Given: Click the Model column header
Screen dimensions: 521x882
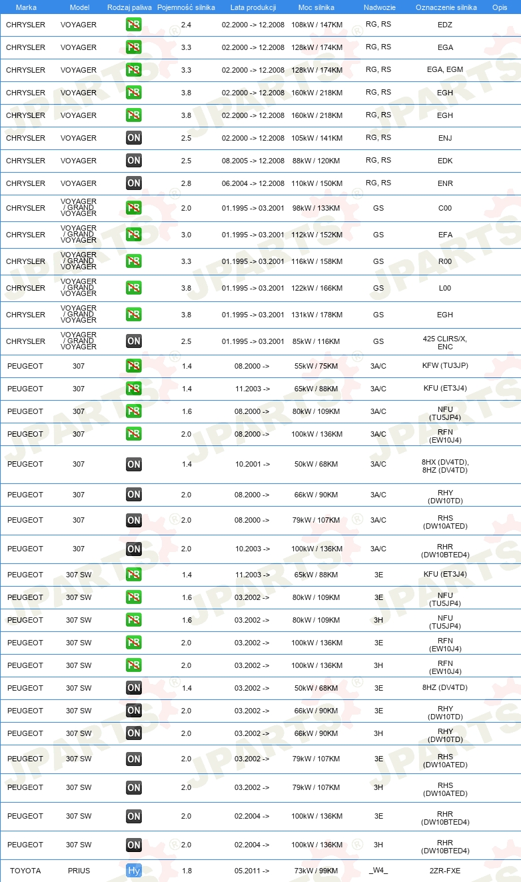Looking at the screenshot, I should pos(79,7).
